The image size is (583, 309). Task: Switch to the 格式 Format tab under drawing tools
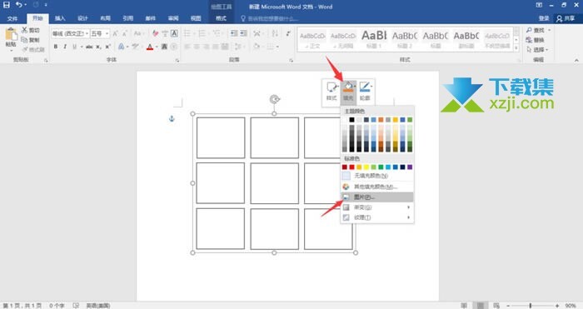221,18
